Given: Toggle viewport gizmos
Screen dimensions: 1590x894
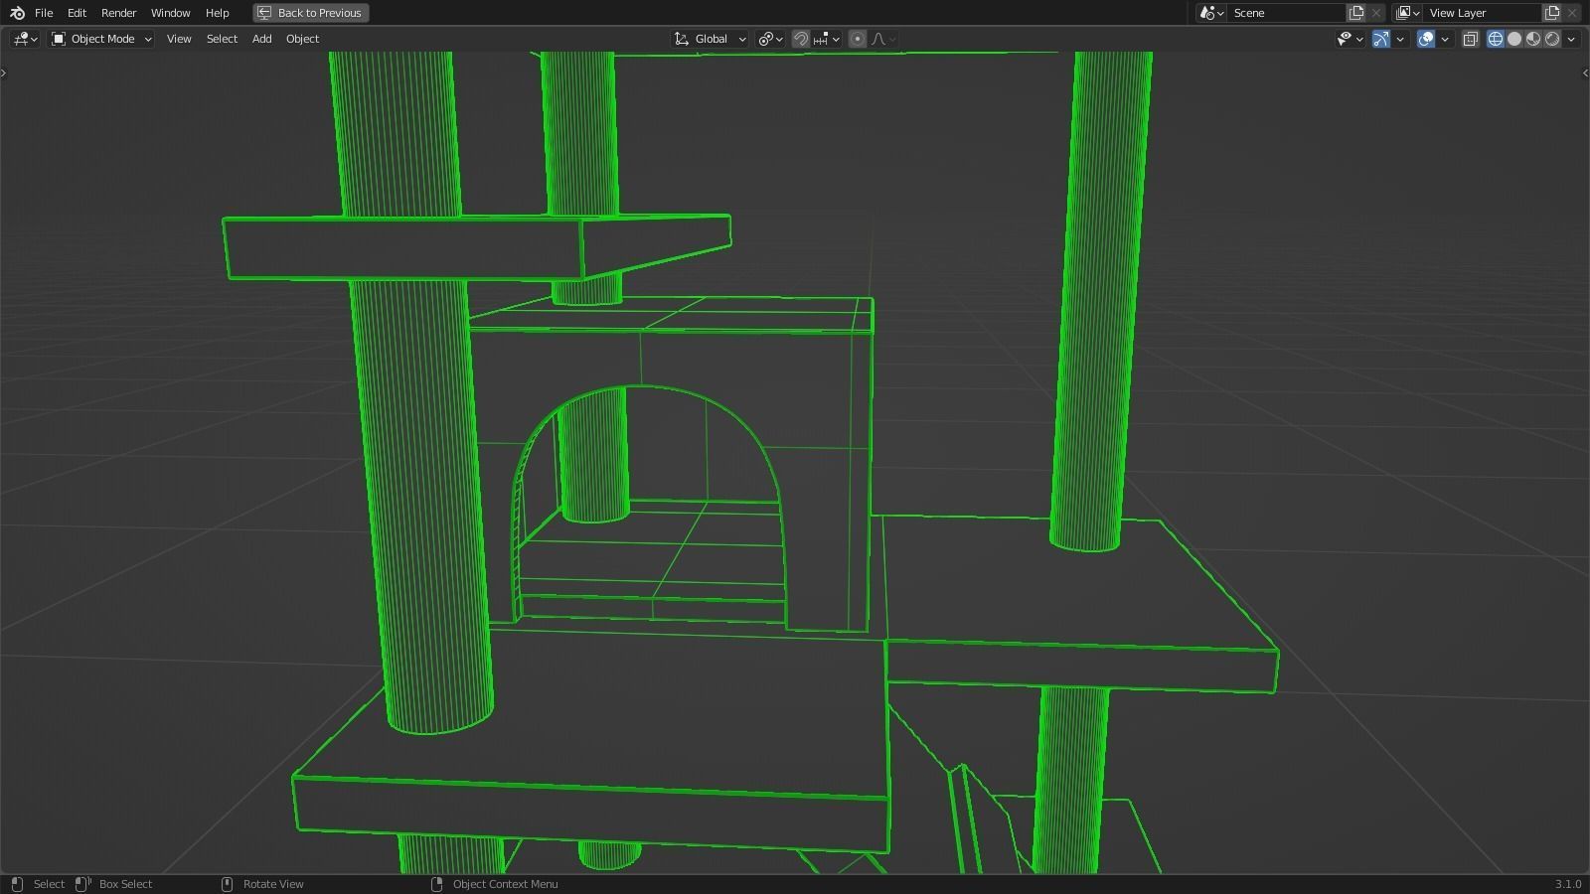Looking at the screenshot, I should point(1380,39).
